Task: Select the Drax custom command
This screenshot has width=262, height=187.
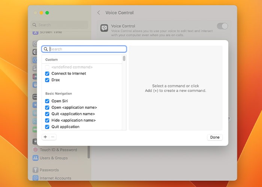Action: point(56,80)
